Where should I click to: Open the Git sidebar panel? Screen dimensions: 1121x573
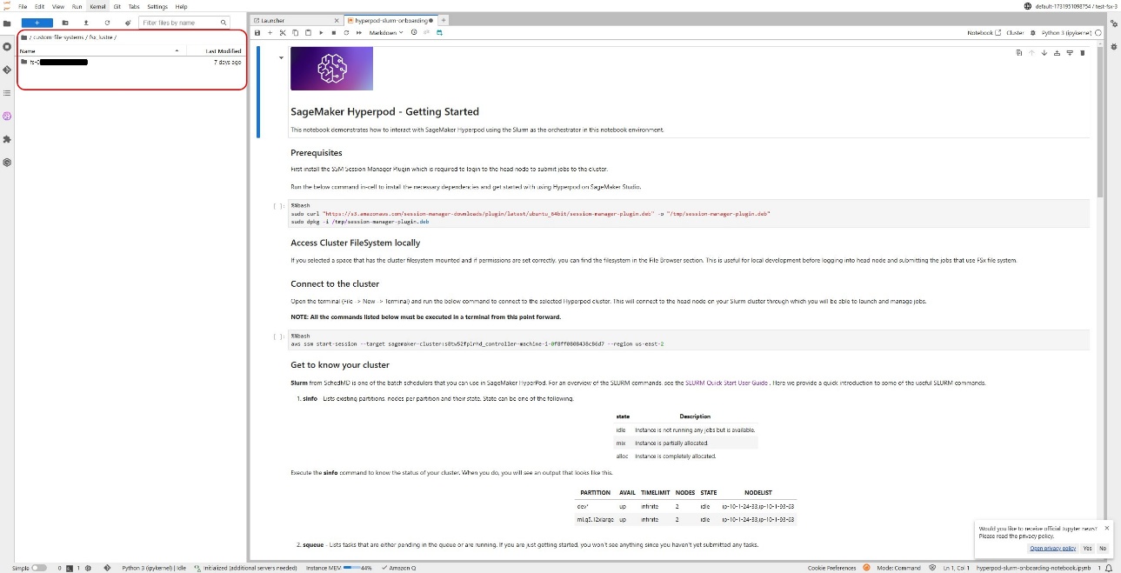[x=7, y=70]
